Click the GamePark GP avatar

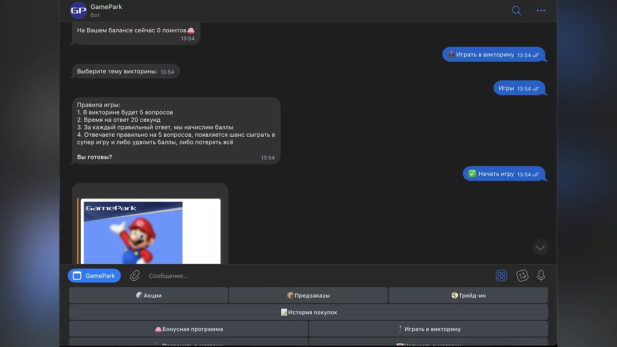(78, 10)
